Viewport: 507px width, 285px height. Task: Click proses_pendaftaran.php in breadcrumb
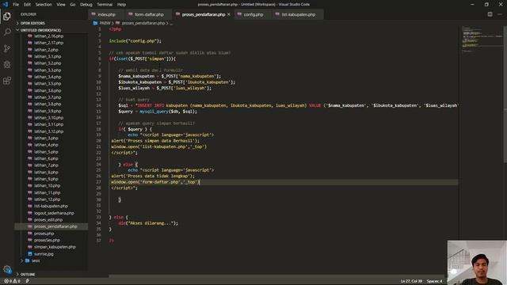point(143,23)
